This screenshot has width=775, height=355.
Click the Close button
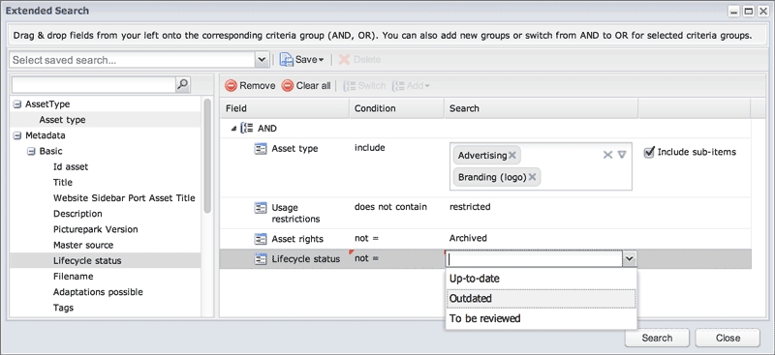click(x=728, y=339)
